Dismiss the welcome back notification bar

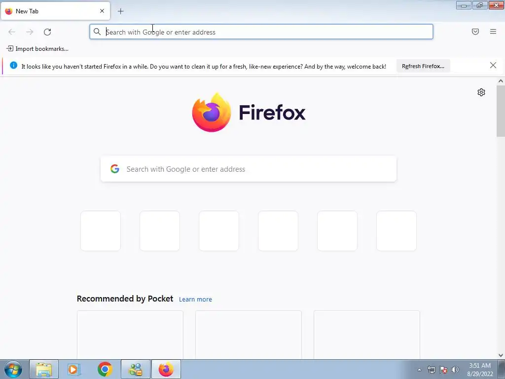tap(493, 66)
